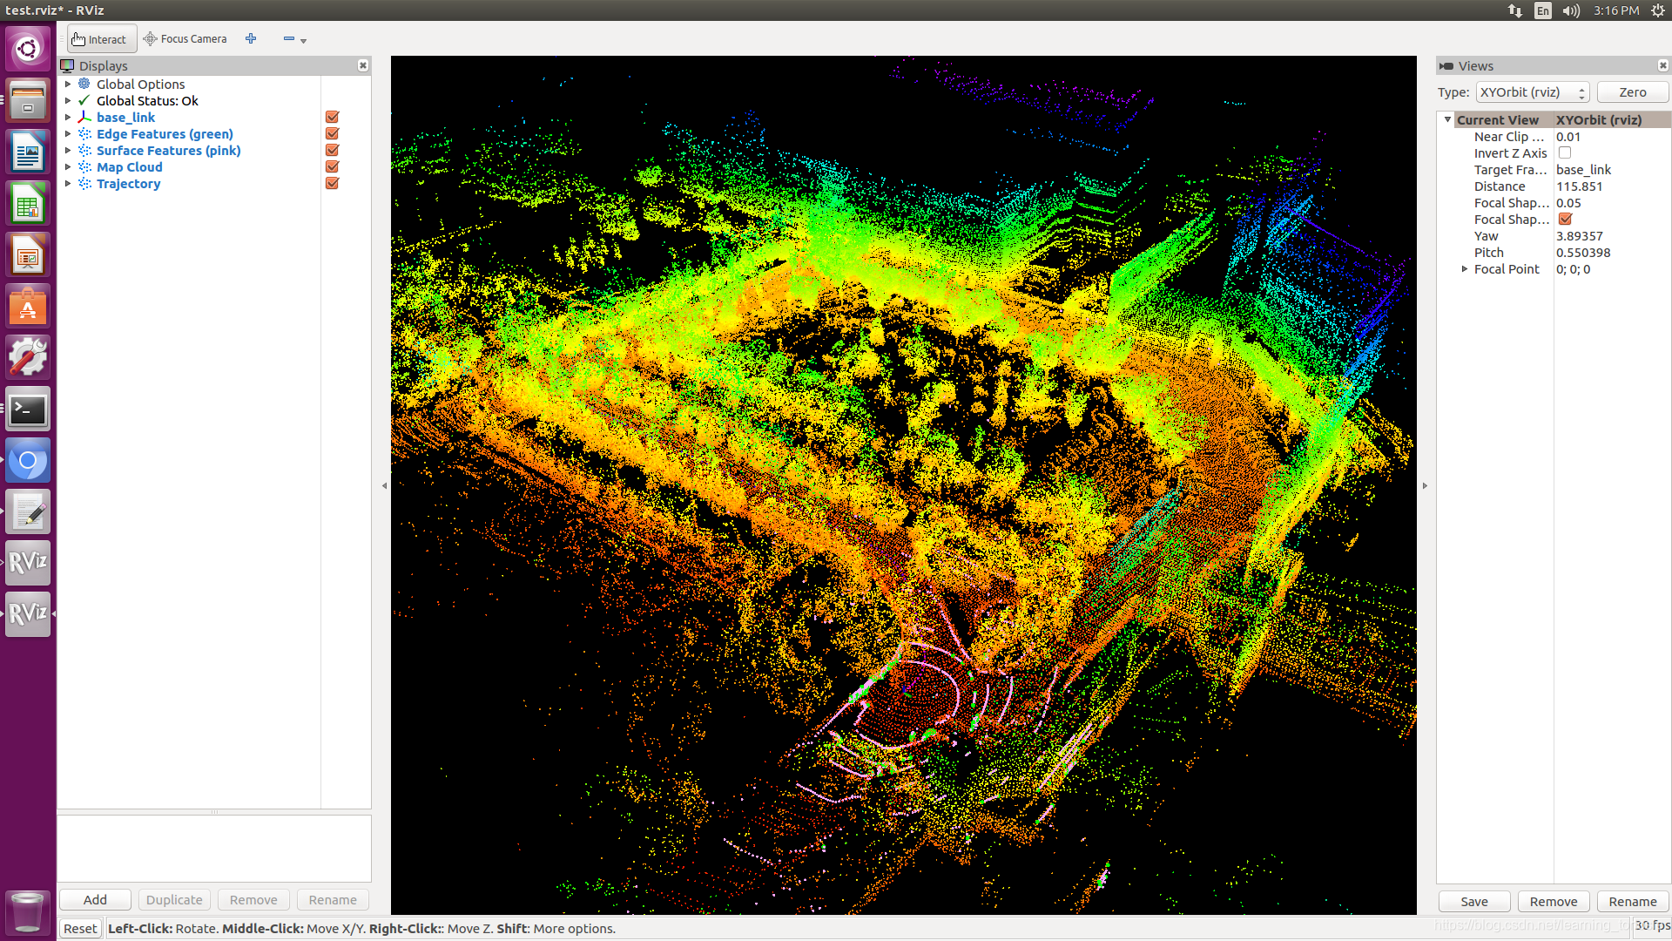Click the Remove button in Views

(x=1554, y=902)
